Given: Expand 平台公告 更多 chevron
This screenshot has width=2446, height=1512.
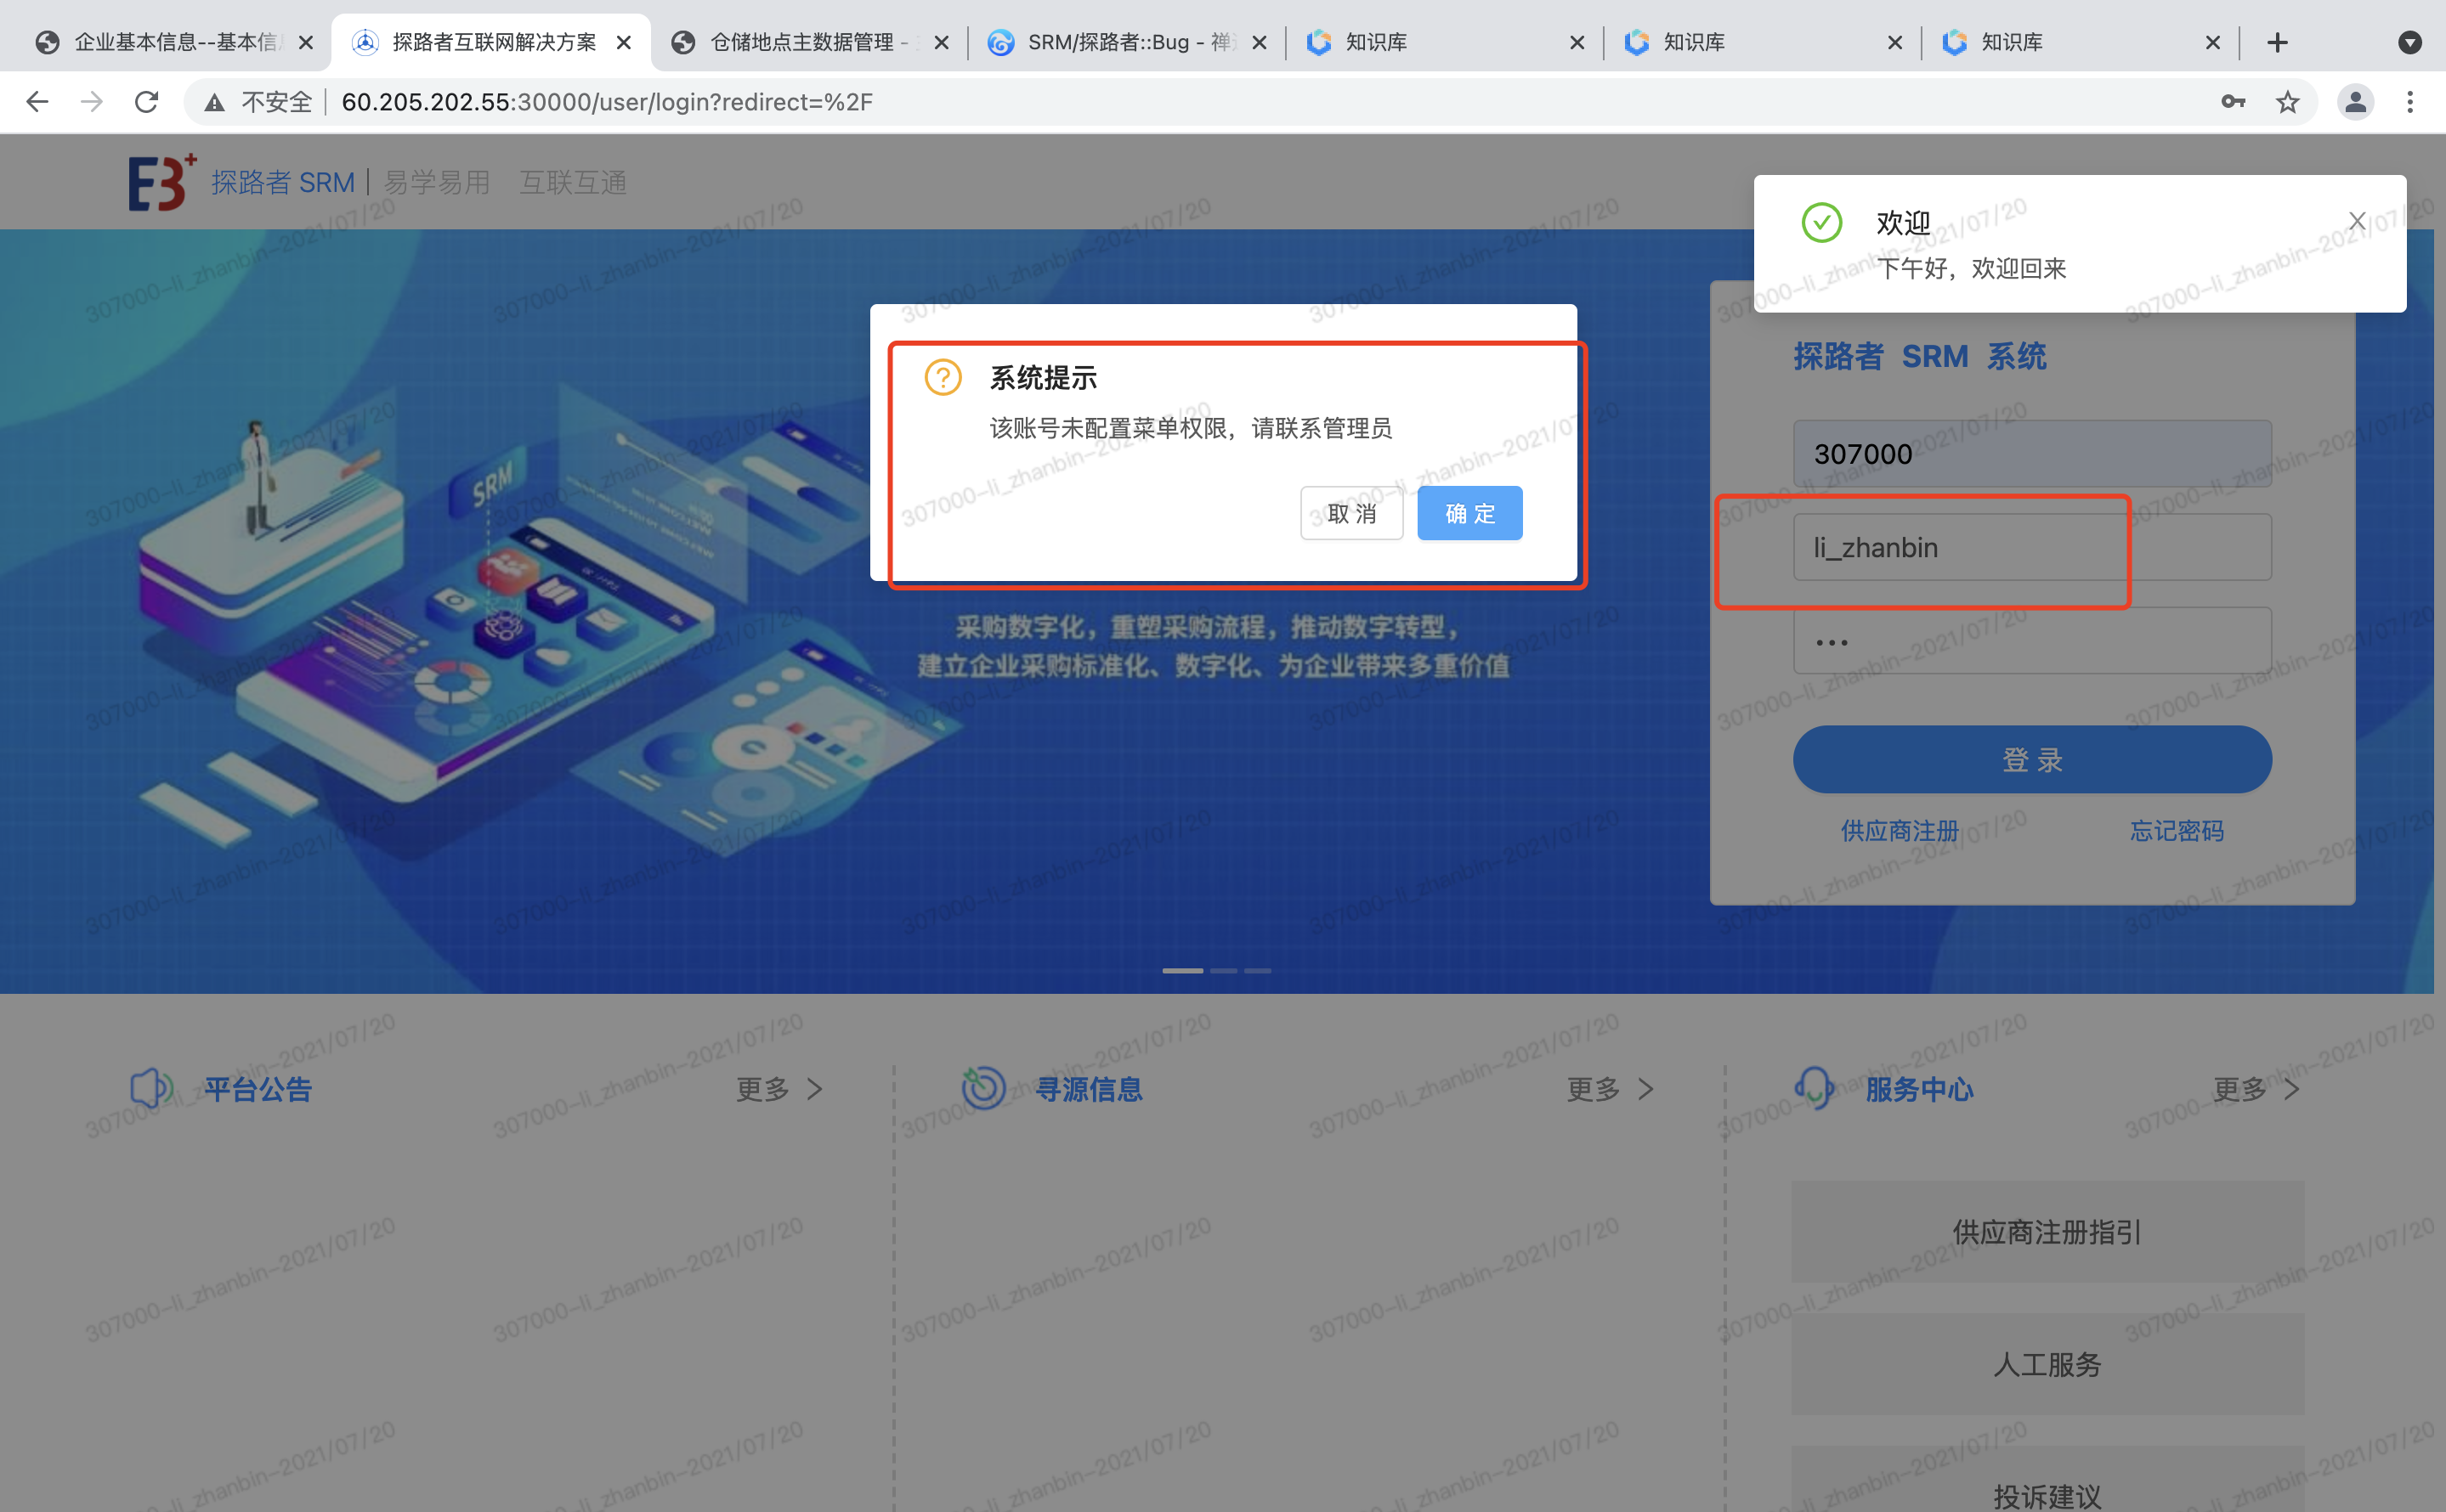Looking at the screenshot, I should tap(814, 1089).
